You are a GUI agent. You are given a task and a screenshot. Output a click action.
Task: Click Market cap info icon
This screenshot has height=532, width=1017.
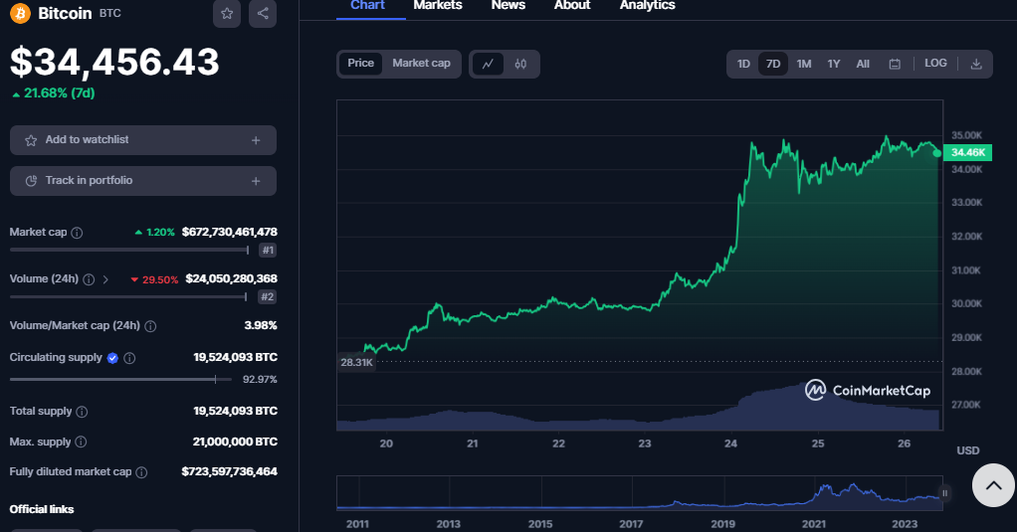point(77,233)
